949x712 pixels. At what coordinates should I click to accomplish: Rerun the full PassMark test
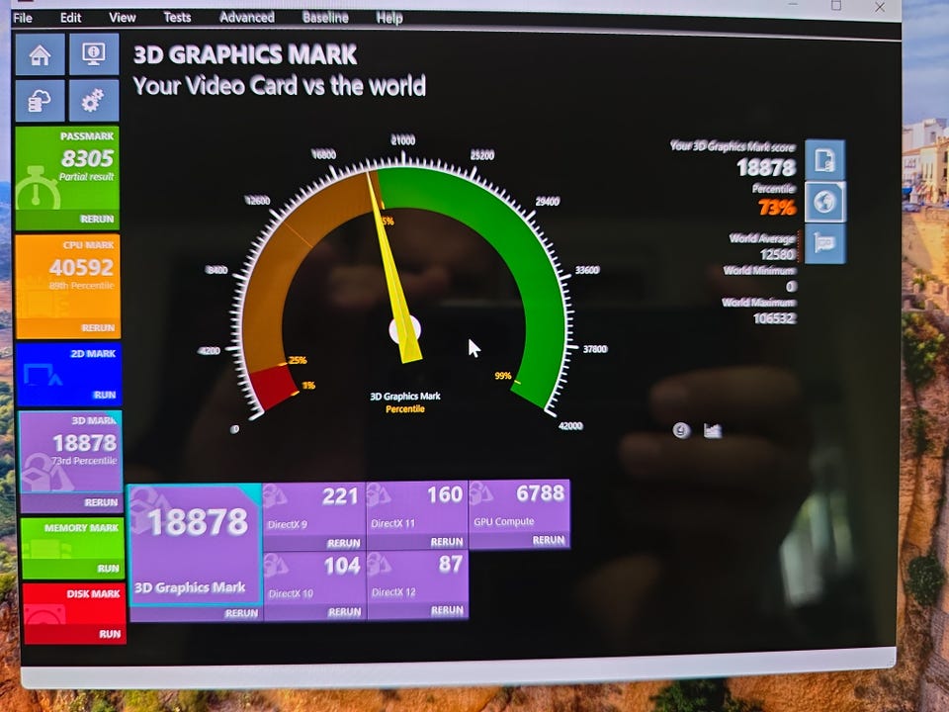(97, 220)
